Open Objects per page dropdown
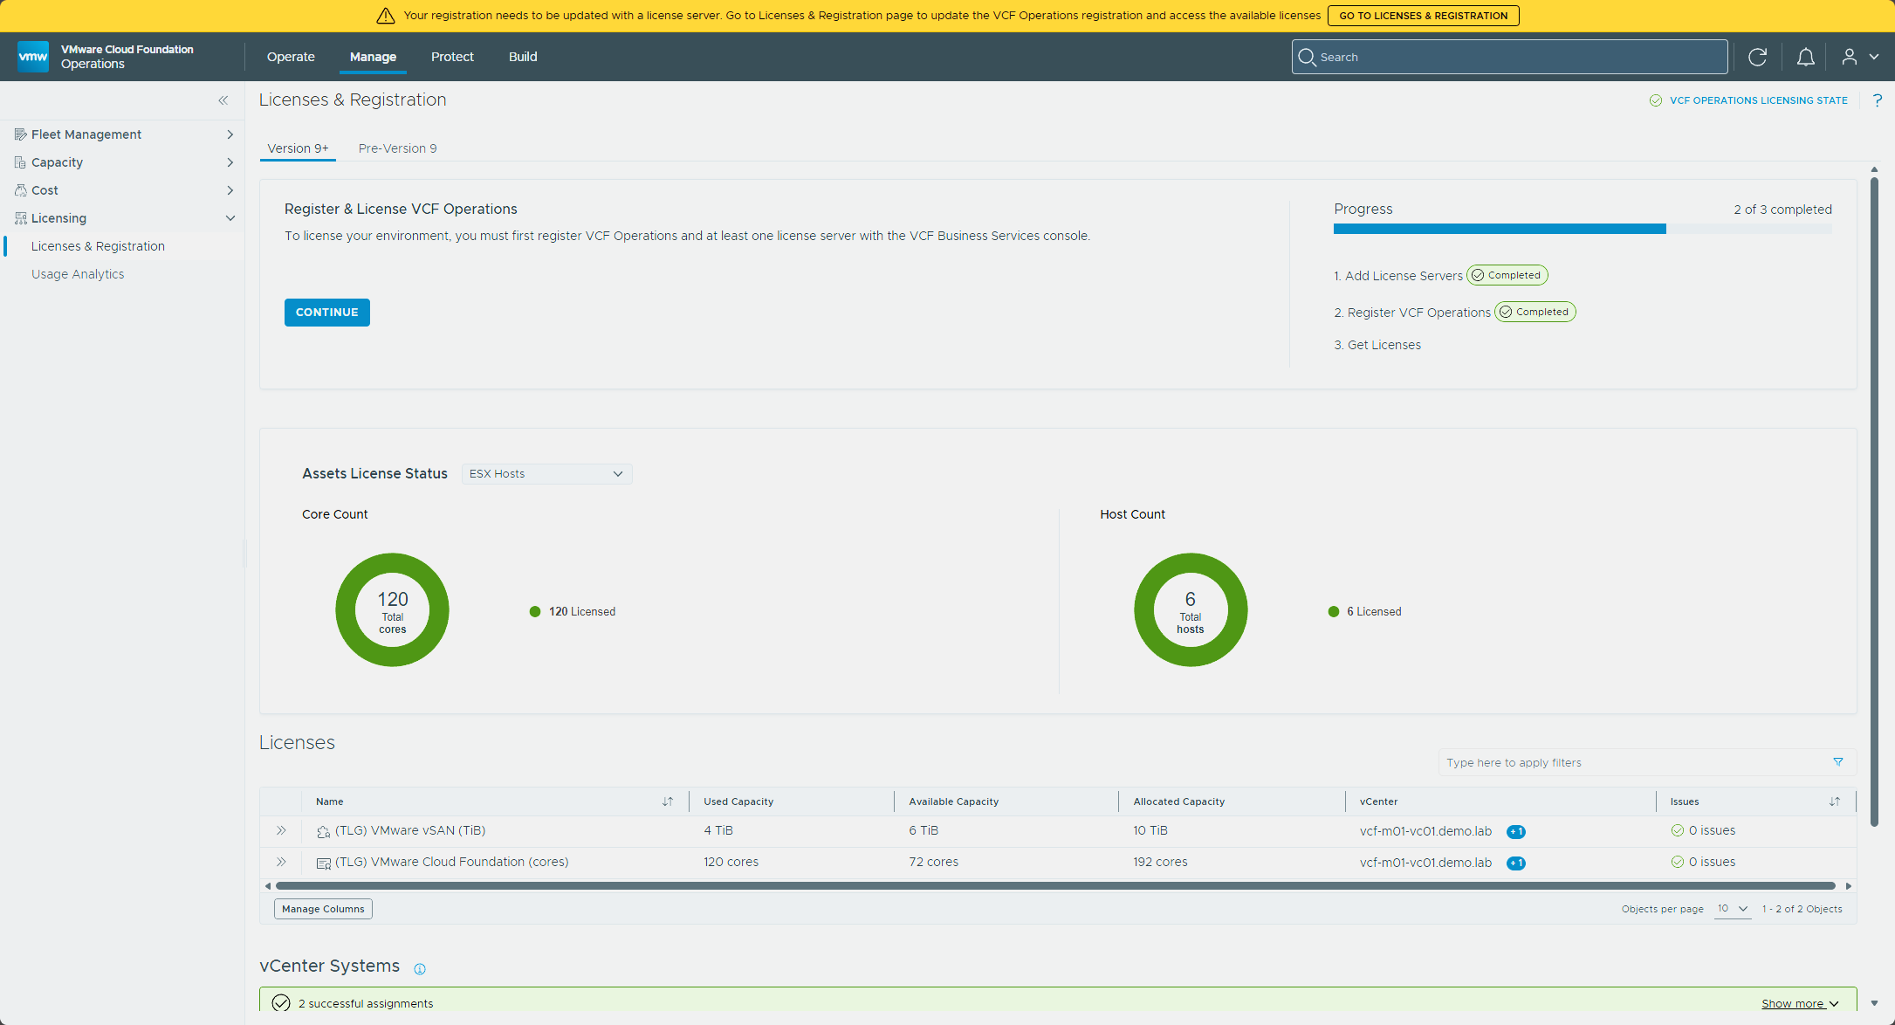Screen dimensions: 1895x1025 1733,909
